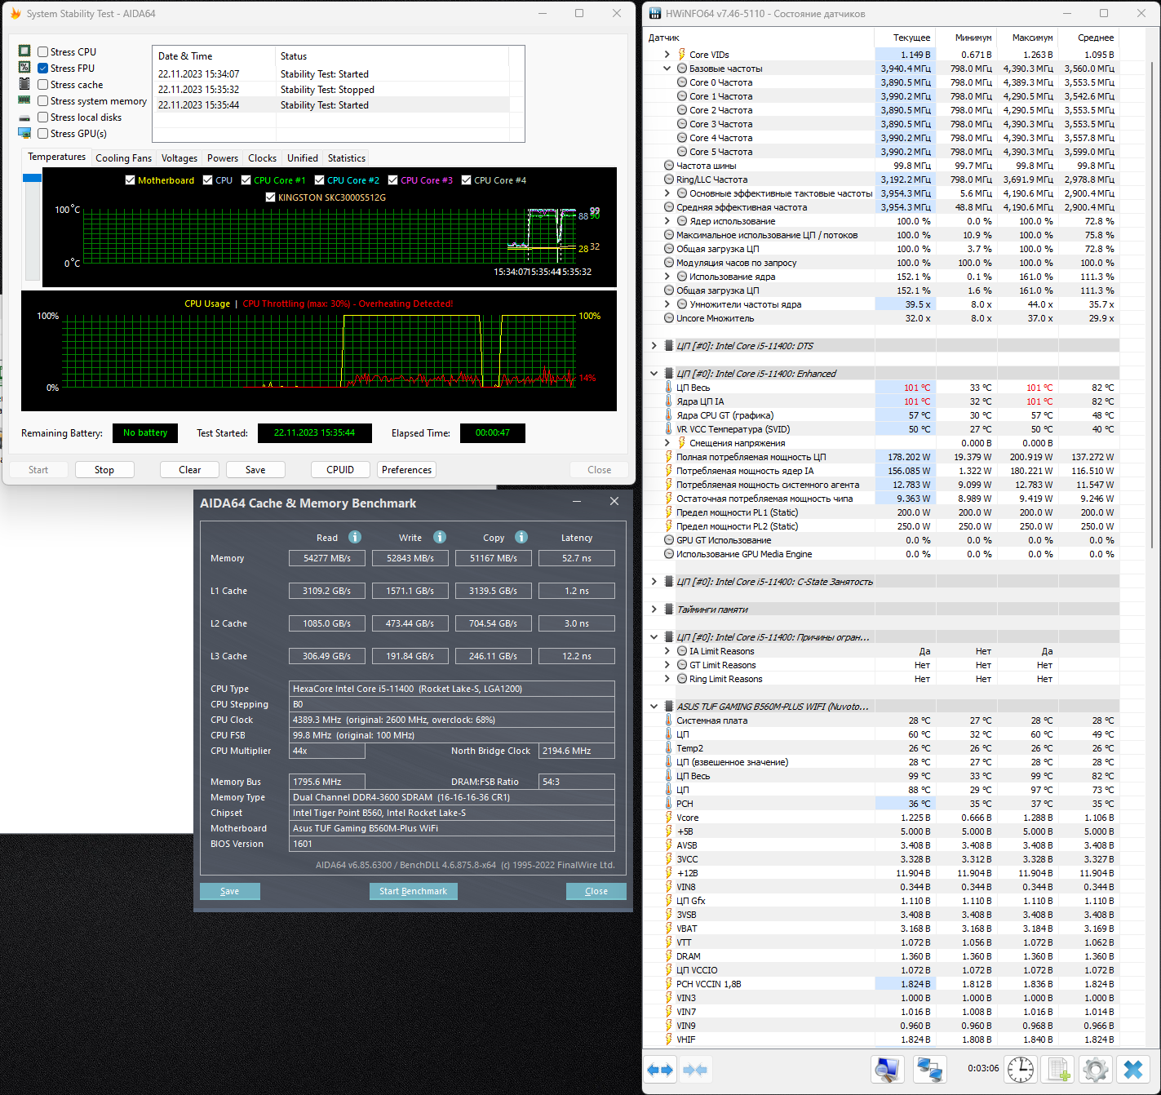Click the thermometer icon of Ядра ЦП IA row
1161x1095 pixels.
click(x=669, y=401)
